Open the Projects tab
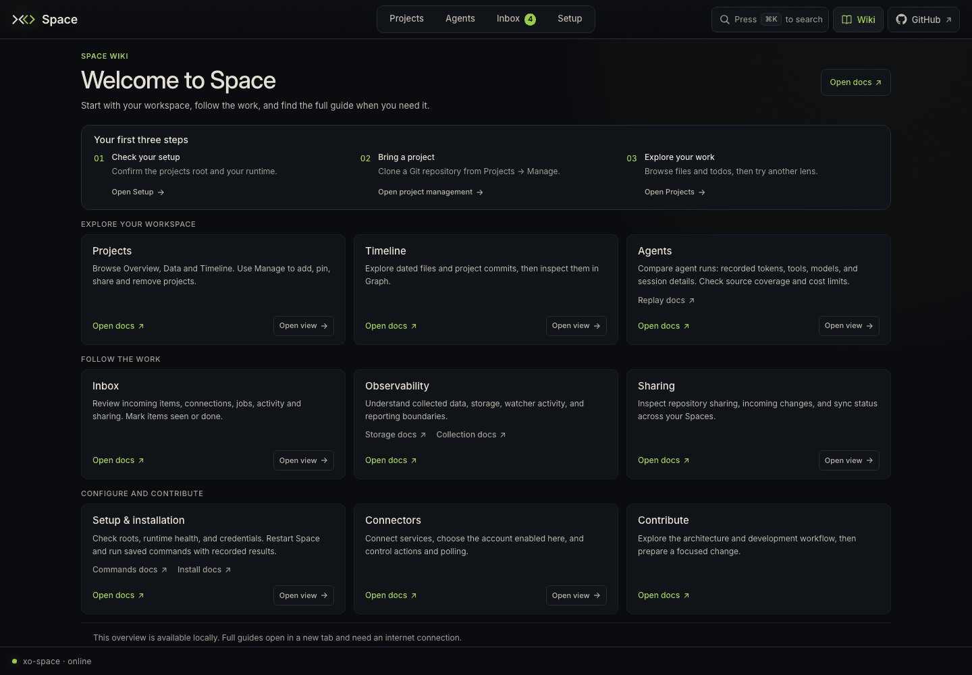The width and height of the screenshot is (972, 675). (406, 19)
